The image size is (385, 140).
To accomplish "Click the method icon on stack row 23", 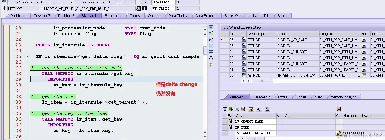I will point(244,58).
